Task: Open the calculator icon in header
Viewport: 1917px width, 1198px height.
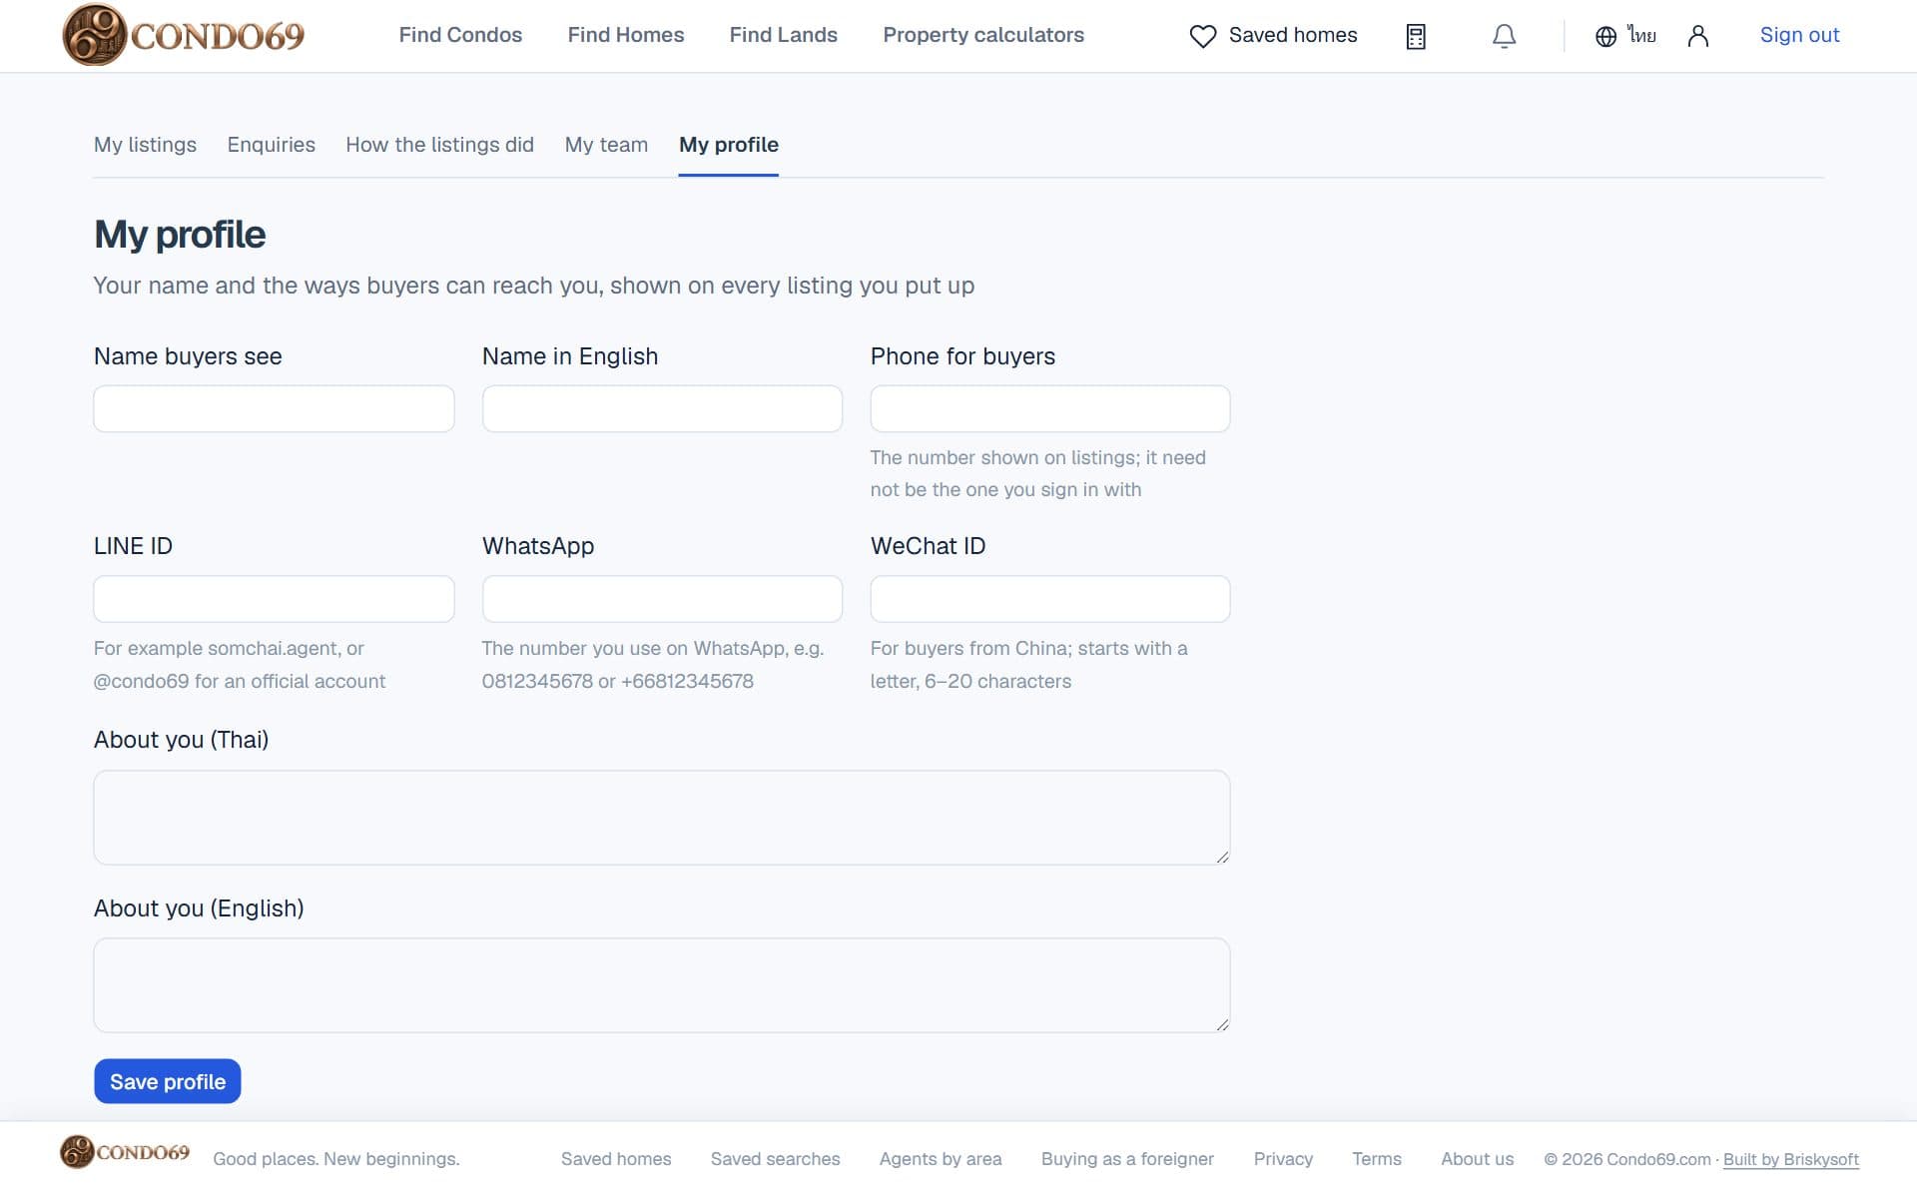Action: pos(1416,37)
